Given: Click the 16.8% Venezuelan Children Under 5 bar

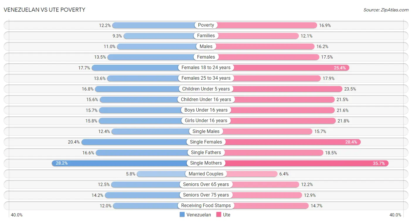Looking at the screenshot, I should (150, 89).
